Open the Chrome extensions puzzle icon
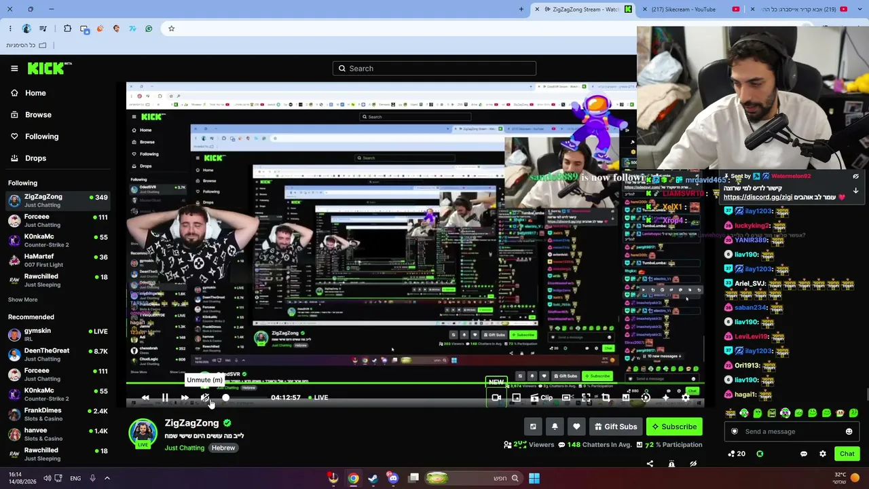 click(x=67, y=29)
